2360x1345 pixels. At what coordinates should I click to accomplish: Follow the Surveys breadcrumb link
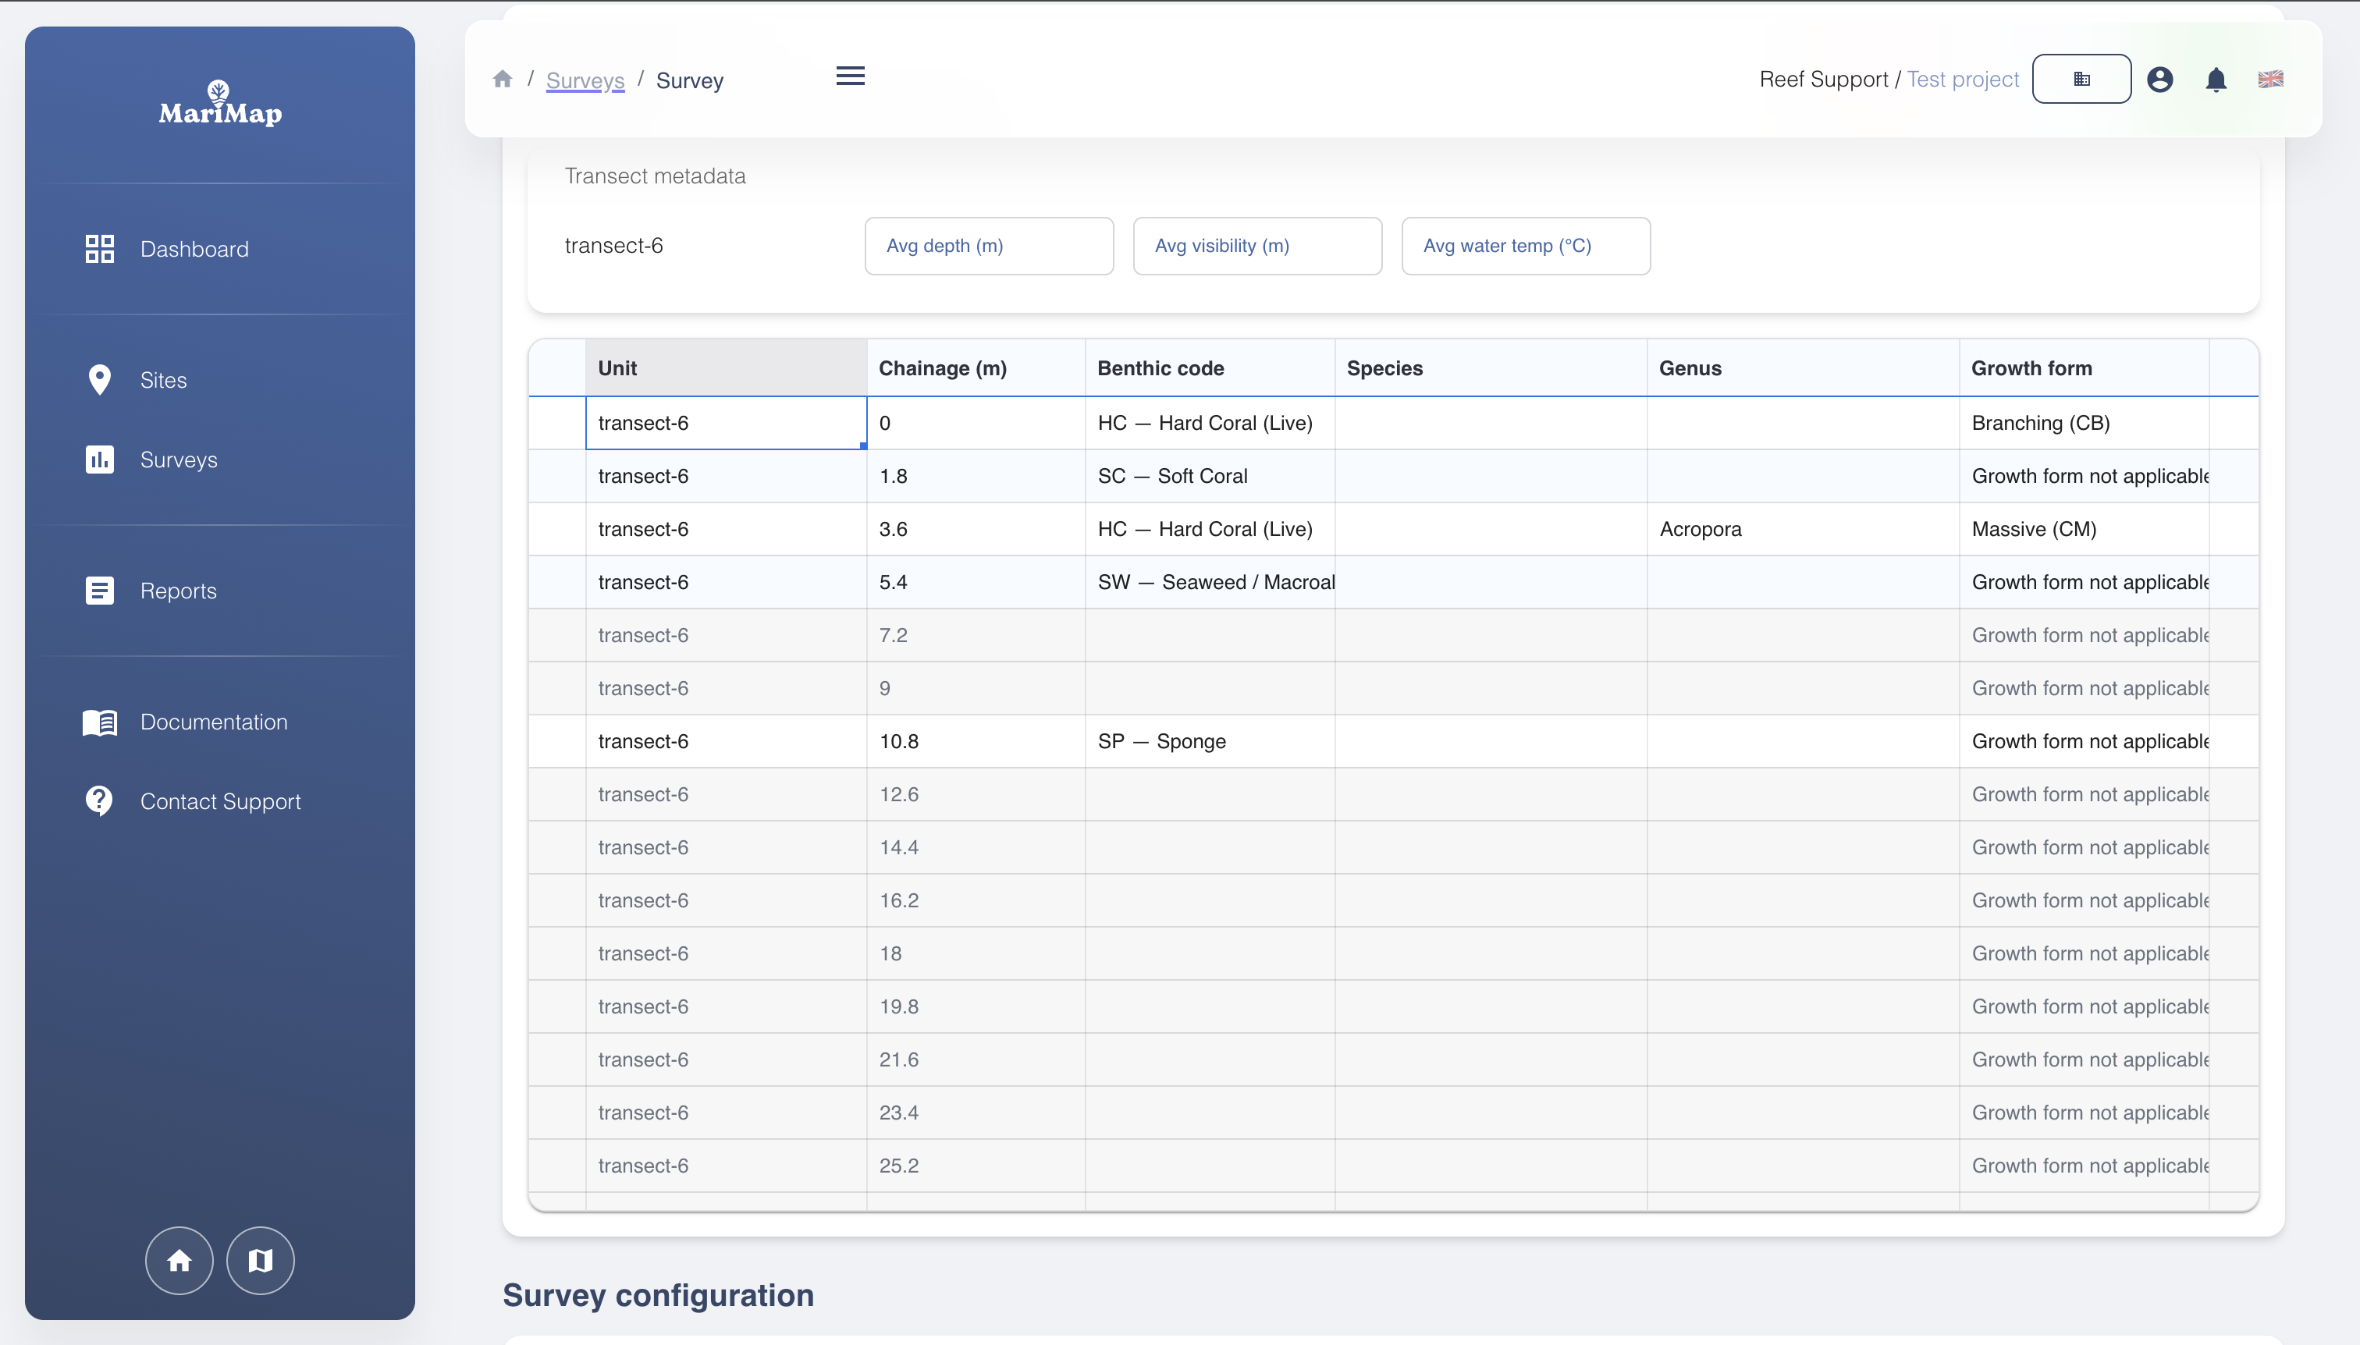585,80
